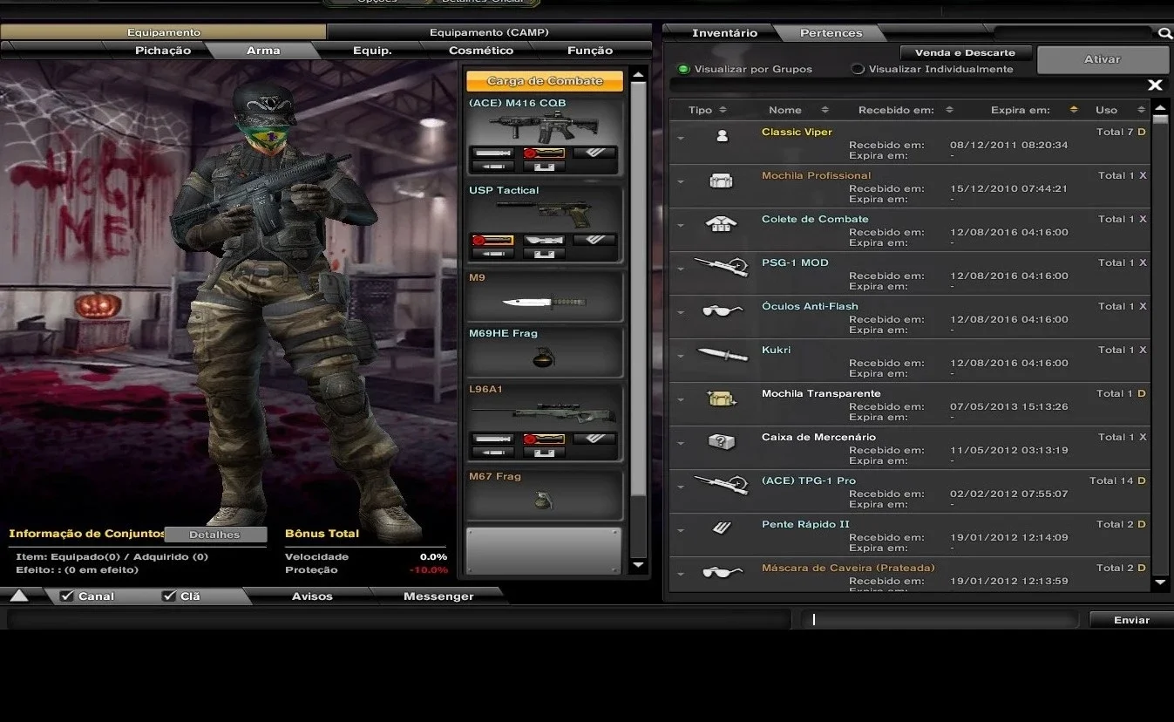Switch to the Arma tab
Image resolution: width=1174 pixels, height=722 pixels.
263,51
